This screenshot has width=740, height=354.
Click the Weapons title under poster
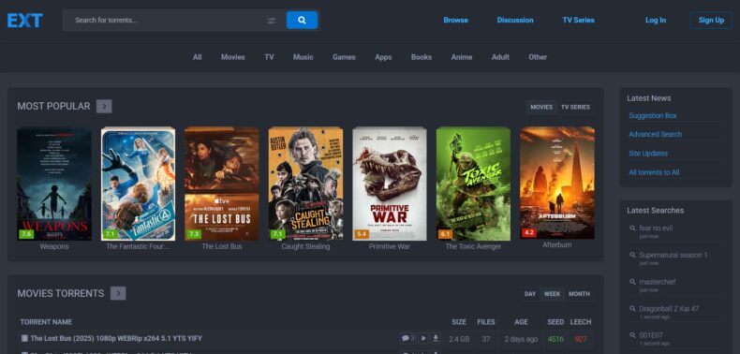54,247
